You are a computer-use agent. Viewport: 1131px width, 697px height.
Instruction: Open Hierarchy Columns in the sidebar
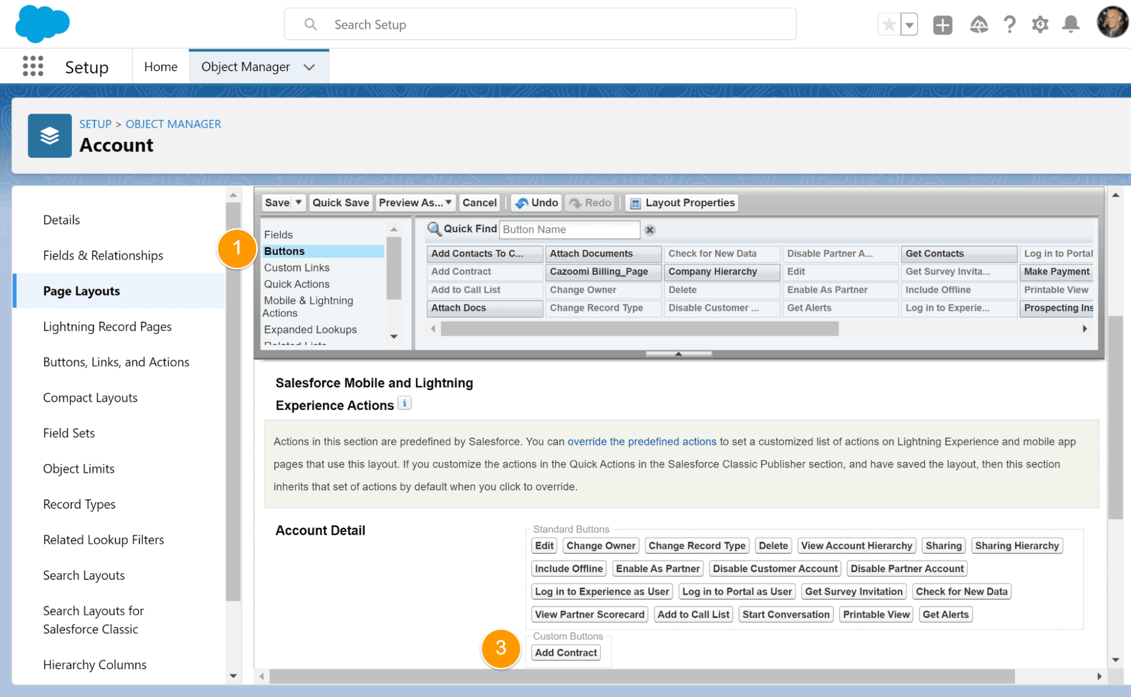94,665
